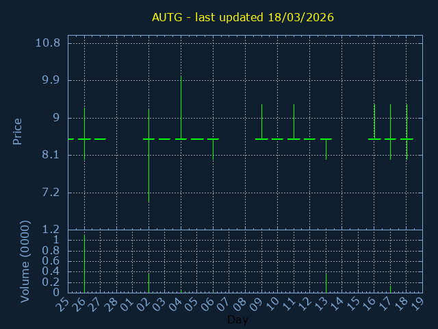The height and width of the screenshot is (329, 438).
Task: Click the day 19 label on x-axis
Action: tap(417, 304)
